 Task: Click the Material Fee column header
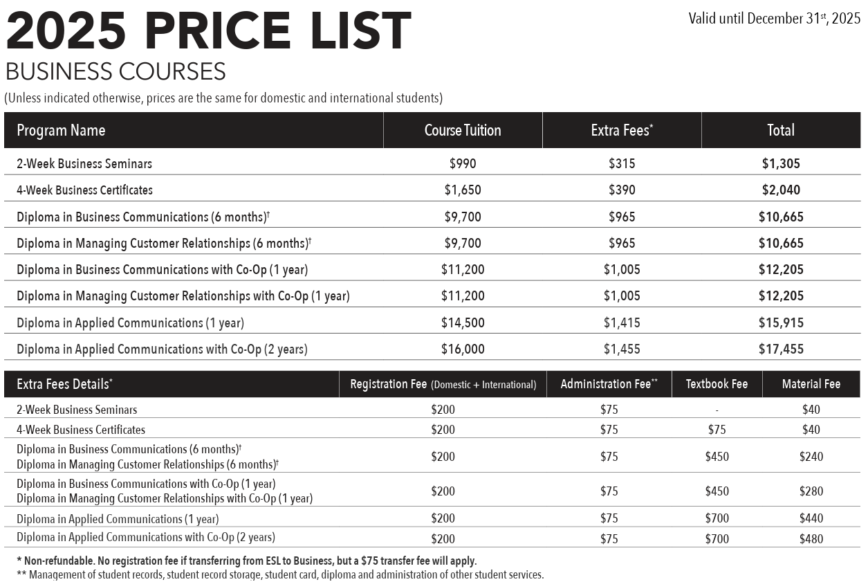pyautogui.click(x=811, y=384)
